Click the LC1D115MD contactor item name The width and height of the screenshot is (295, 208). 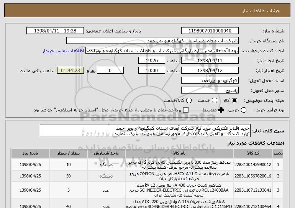[x=179, y=204]
